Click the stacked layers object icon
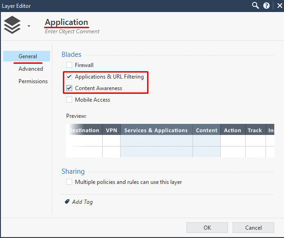 (12, 25)
